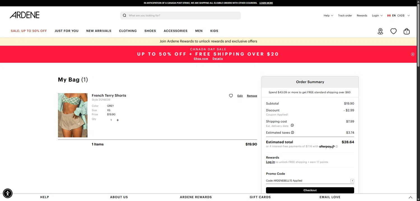The image size is (420, 201).
Task: Click the Checkout button
Action: coord(310,190)
